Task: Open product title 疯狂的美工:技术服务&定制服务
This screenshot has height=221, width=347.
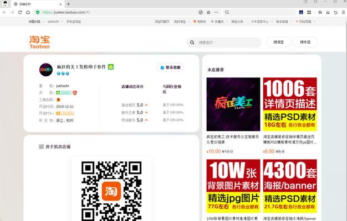Action: pyautogui.click(x=233, y=139)
